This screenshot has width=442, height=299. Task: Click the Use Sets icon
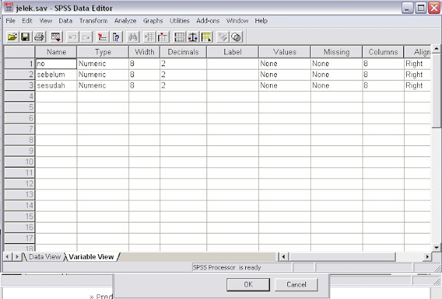[x=236, y=37]
